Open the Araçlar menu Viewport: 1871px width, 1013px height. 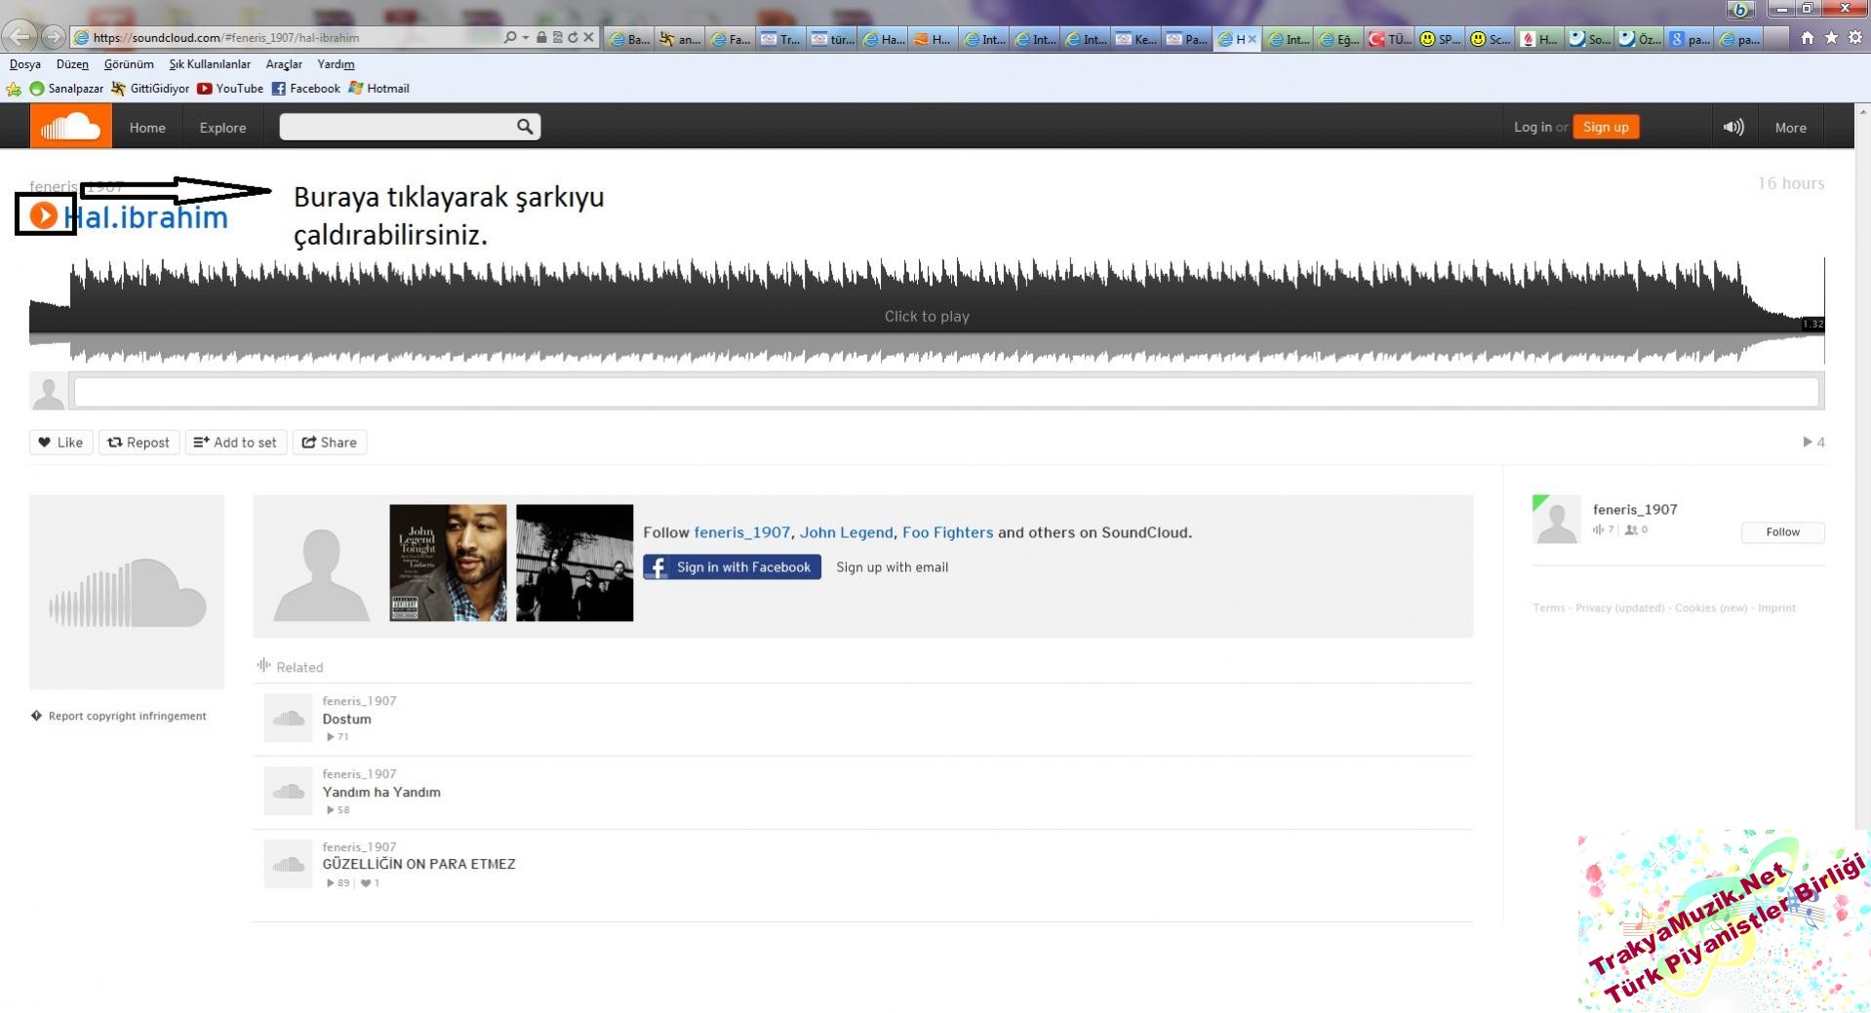coord(284,64)
